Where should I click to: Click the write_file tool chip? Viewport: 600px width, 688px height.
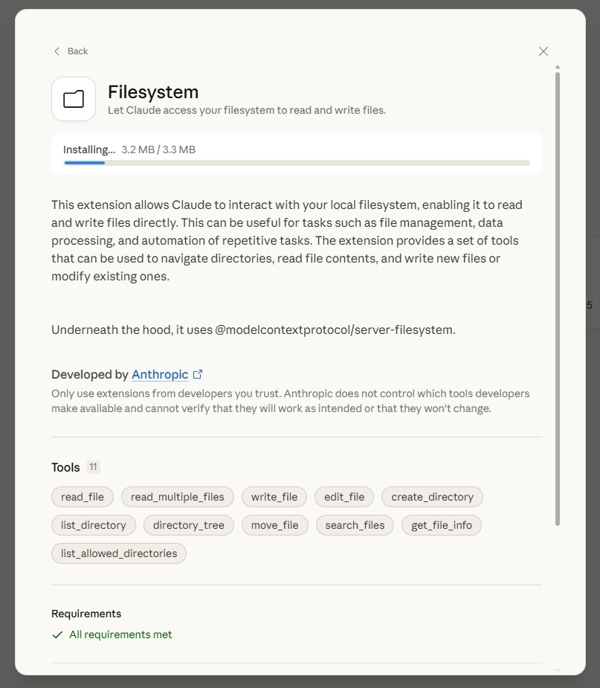[x=274, y=497]
